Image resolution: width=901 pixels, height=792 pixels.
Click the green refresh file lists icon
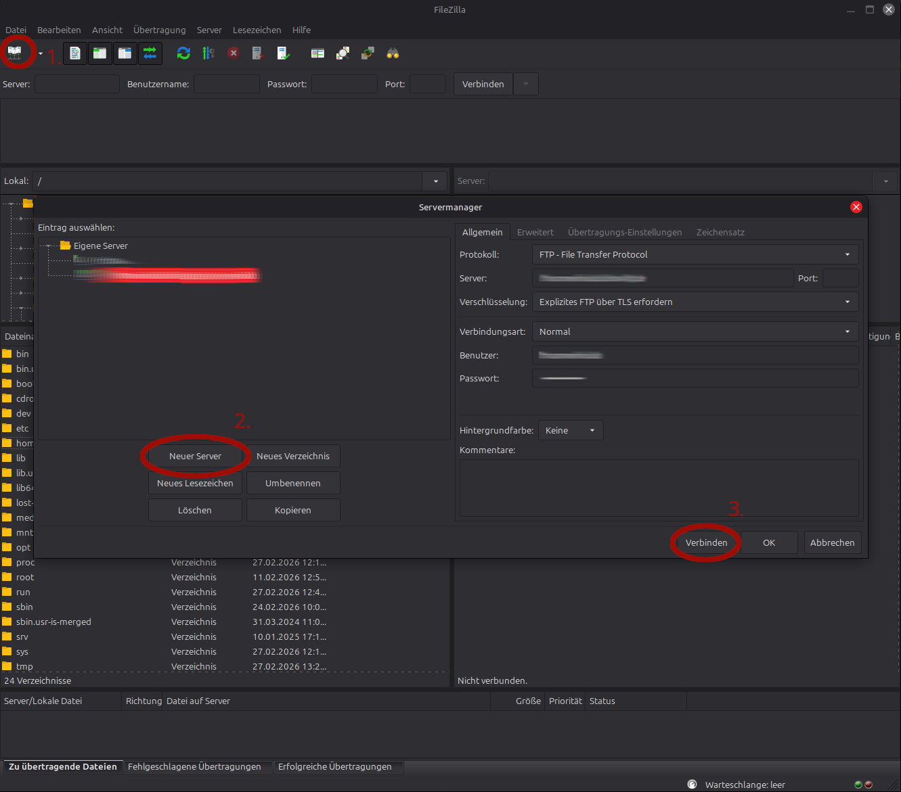pyautogui.click(x=183, y=53)
